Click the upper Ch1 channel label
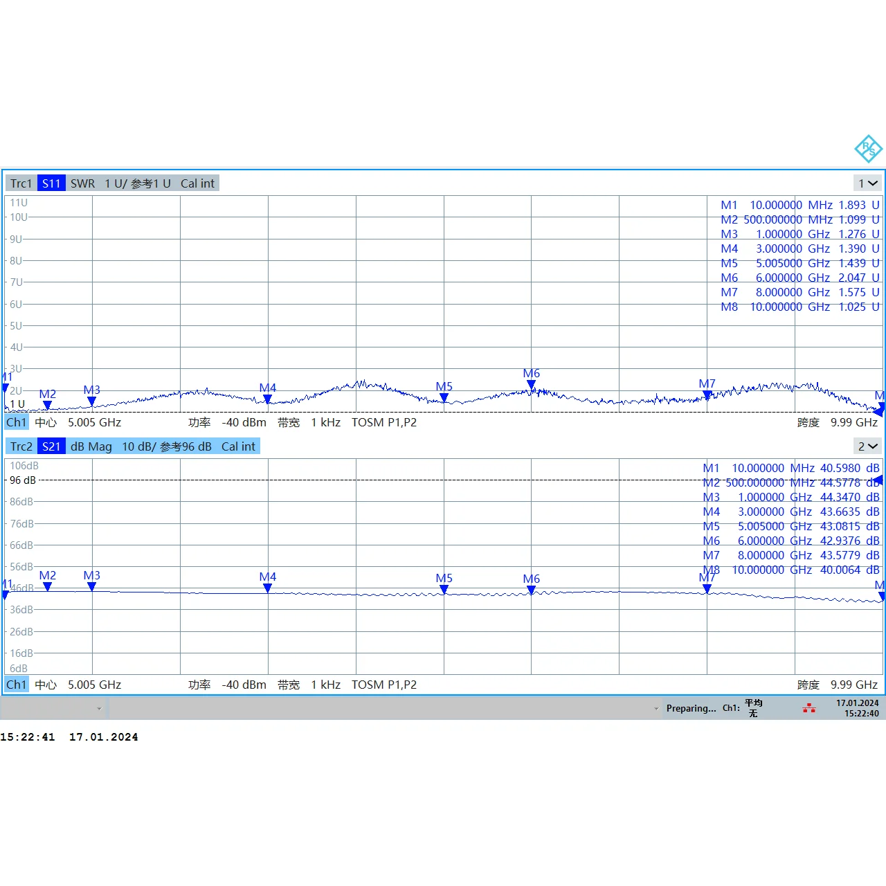 pyautogui.click(x=16, y=422)
